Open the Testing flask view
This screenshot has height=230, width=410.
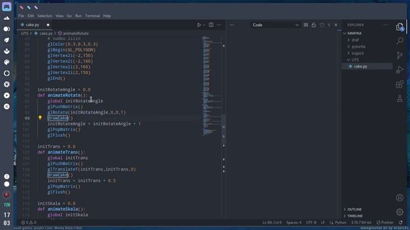coord(400,98)
